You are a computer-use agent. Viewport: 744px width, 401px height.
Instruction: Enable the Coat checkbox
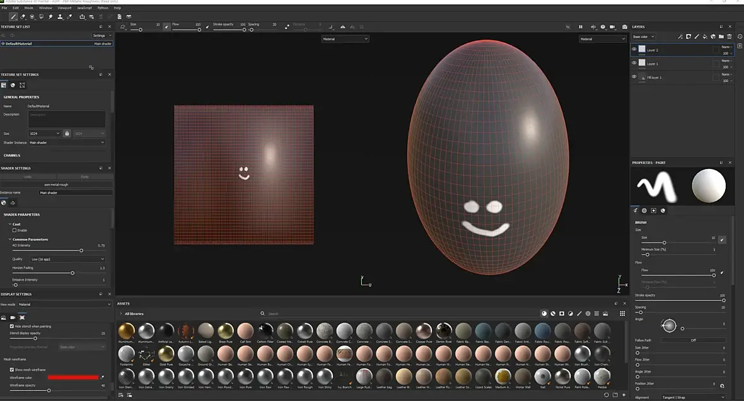[x=15, y=230]
